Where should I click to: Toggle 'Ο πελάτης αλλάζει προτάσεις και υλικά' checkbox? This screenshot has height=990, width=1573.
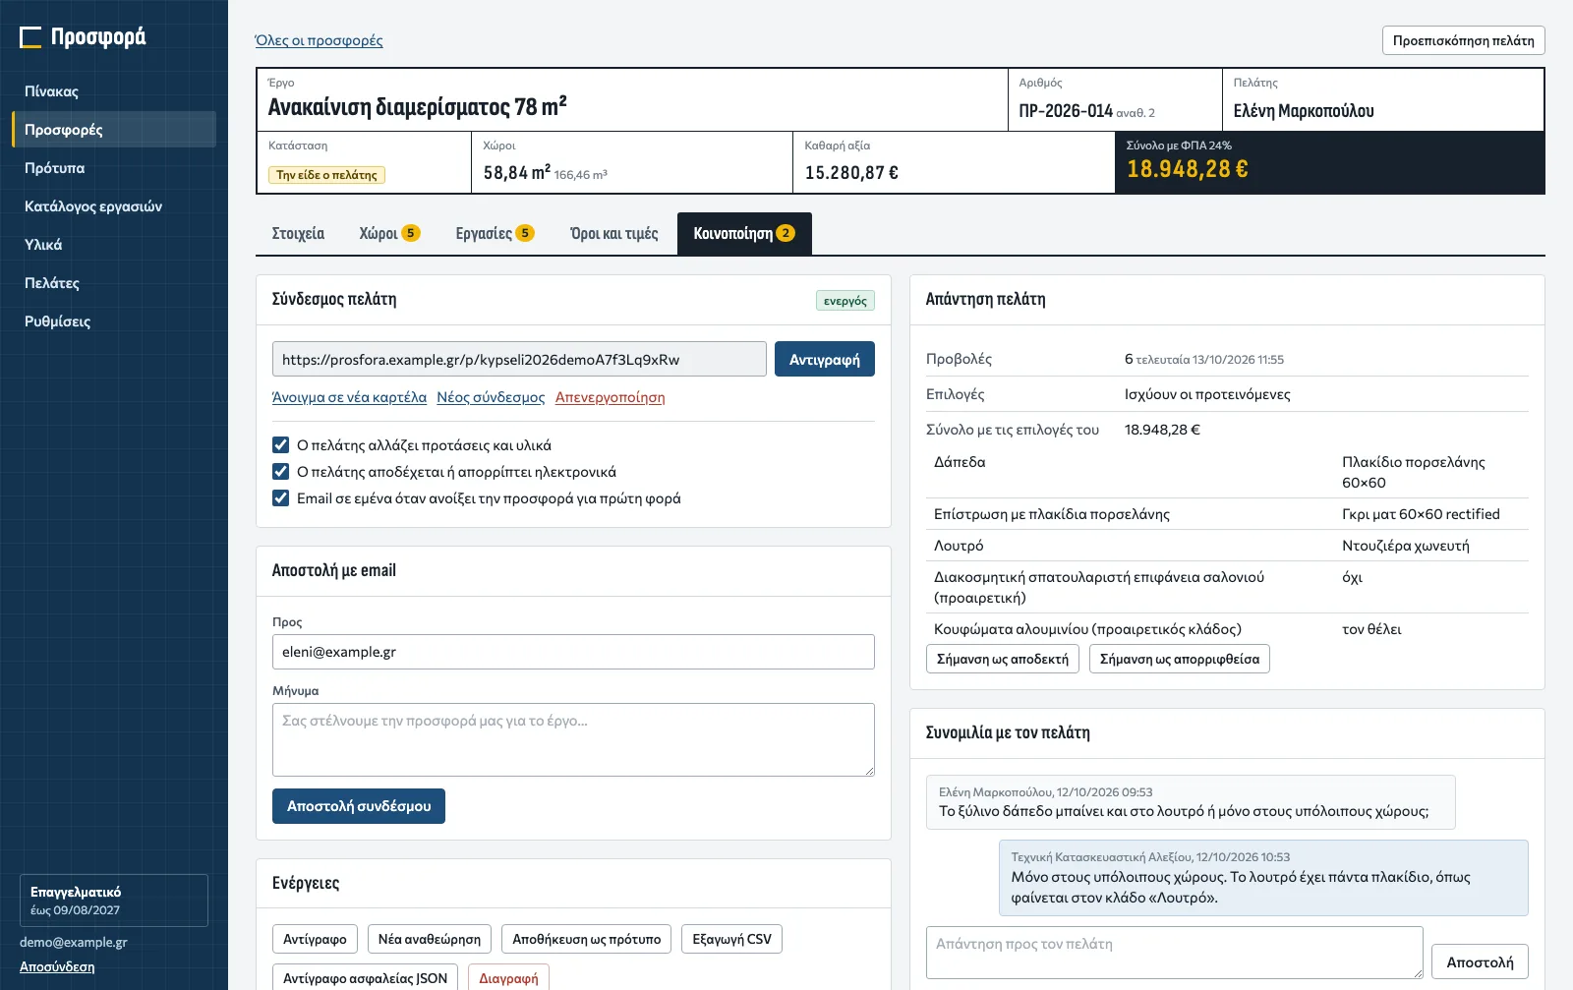280,445
